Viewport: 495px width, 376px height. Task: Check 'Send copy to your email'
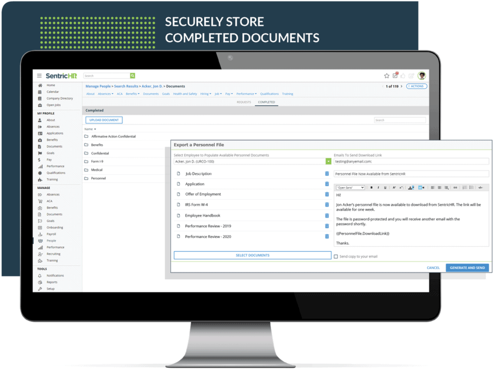click(x=336, y=257)
